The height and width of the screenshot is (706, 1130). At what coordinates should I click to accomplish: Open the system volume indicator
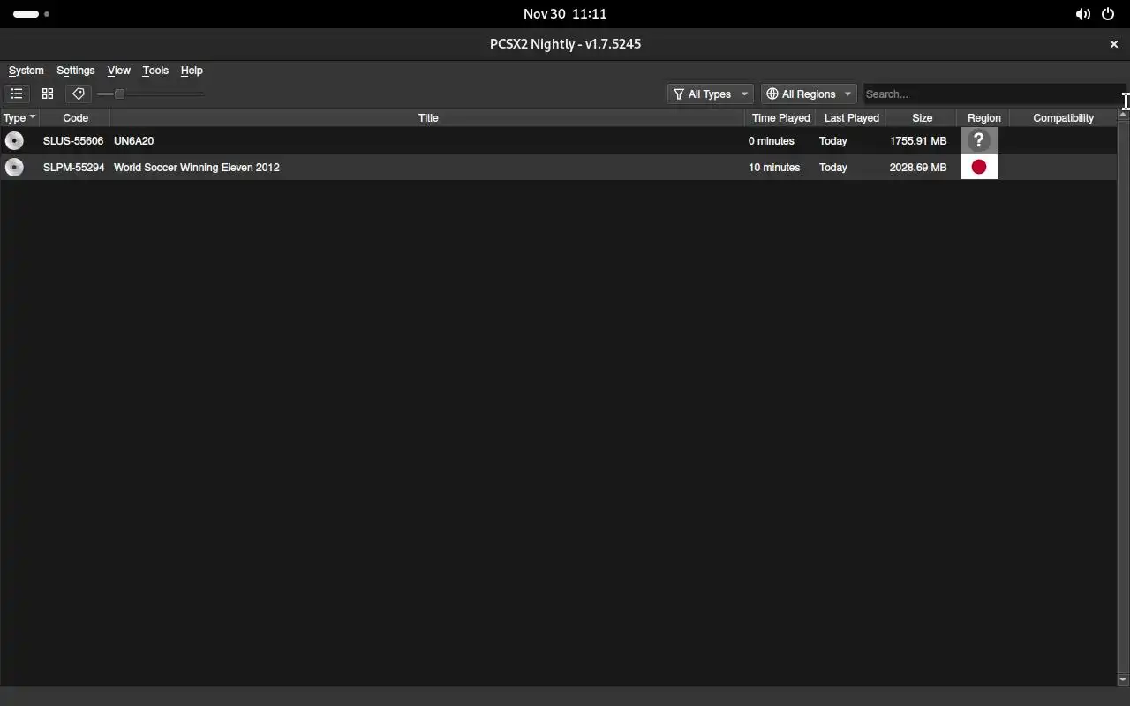pos(1082,14)
